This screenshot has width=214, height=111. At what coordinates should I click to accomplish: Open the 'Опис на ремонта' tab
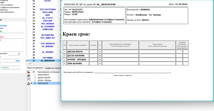(35, 68)
